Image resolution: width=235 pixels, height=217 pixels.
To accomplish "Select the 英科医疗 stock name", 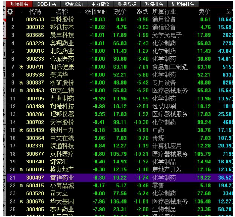I will [x=62, y=154].
